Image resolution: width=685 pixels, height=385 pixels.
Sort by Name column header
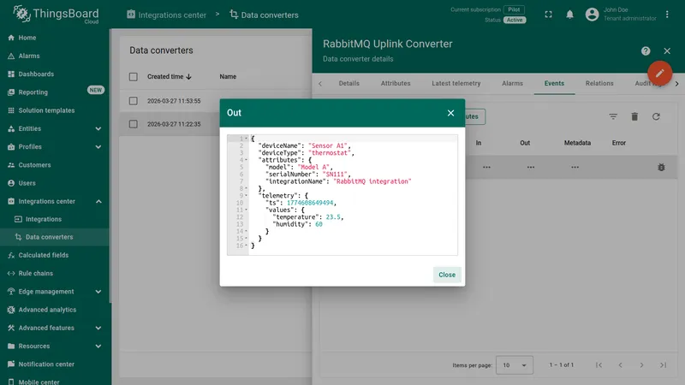coord(228,76)
